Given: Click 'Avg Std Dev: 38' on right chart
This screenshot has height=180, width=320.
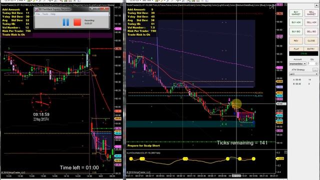Looking at the screenshot, I should pyautogui.click(x=141, y=20).
